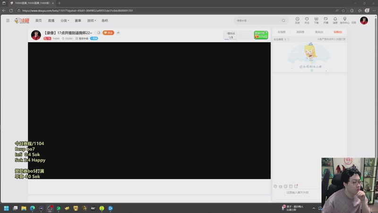Switch to the 在线榜 tab
The width and height of the screenshot is (378, 213).
point(281,32)
